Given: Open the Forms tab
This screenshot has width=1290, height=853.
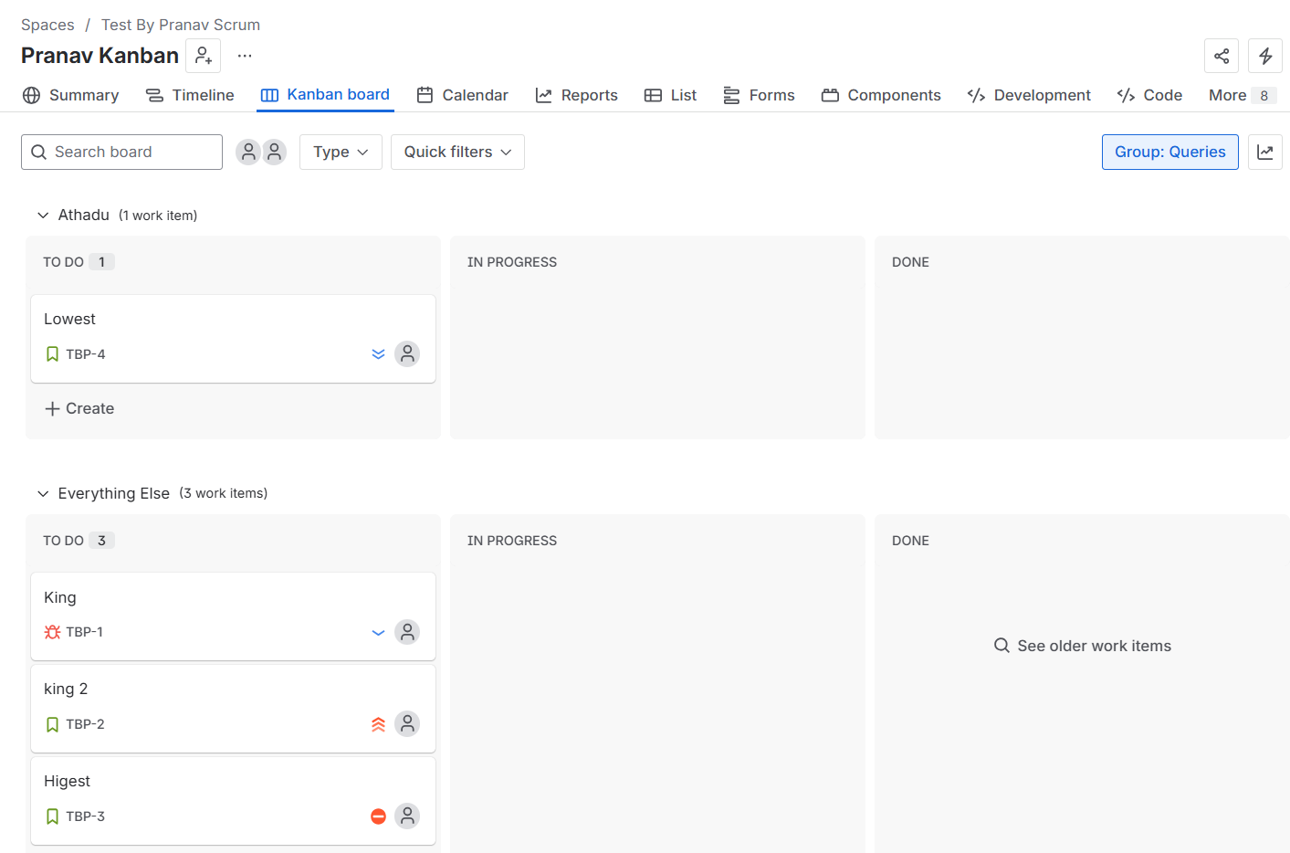Looking at the screenshot, I should click(759, 96).
